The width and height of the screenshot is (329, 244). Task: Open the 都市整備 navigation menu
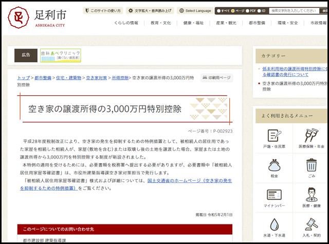[x=257, y=23]
